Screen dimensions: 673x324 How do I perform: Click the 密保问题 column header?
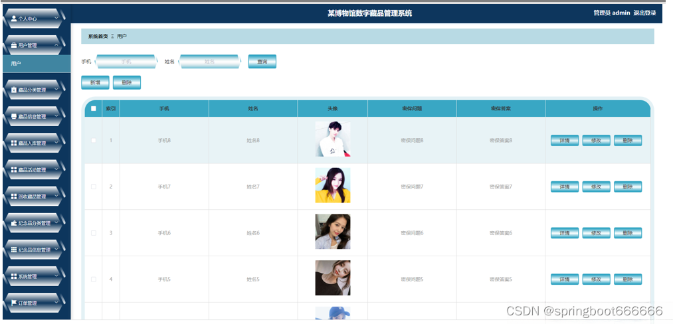[412, 109]
